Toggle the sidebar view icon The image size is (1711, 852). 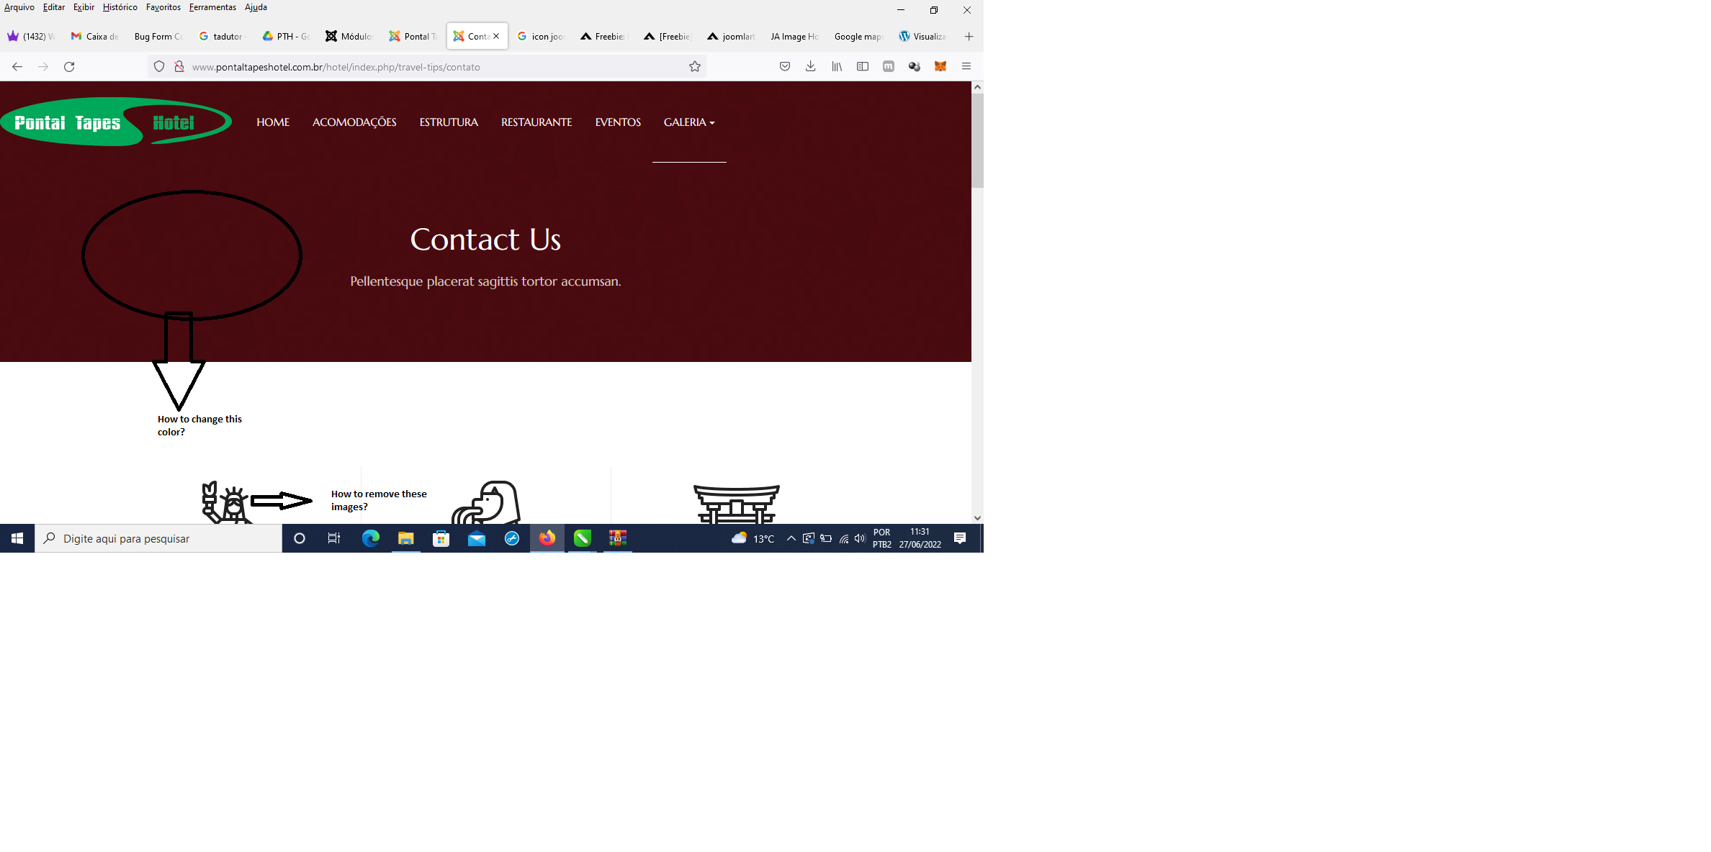(863, 66)
